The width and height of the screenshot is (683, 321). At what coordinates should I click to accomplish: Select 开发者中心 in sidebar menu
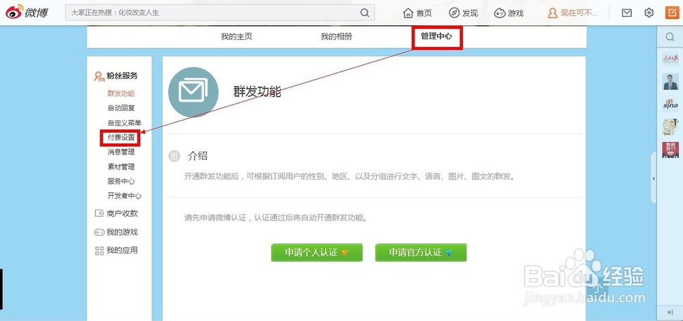pyautogui.click(x=124, y=196)
